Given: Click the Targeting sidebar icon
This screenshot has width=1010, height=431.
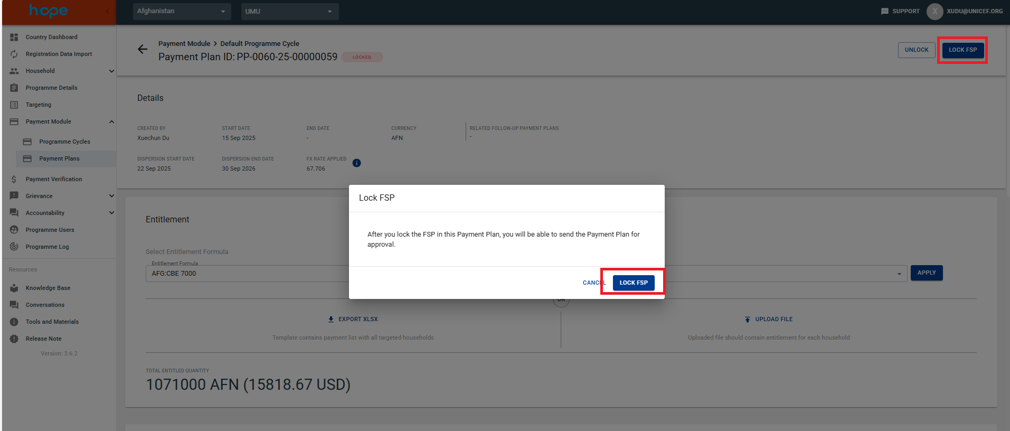Looking at the screenshot, I should pos(14,105).
